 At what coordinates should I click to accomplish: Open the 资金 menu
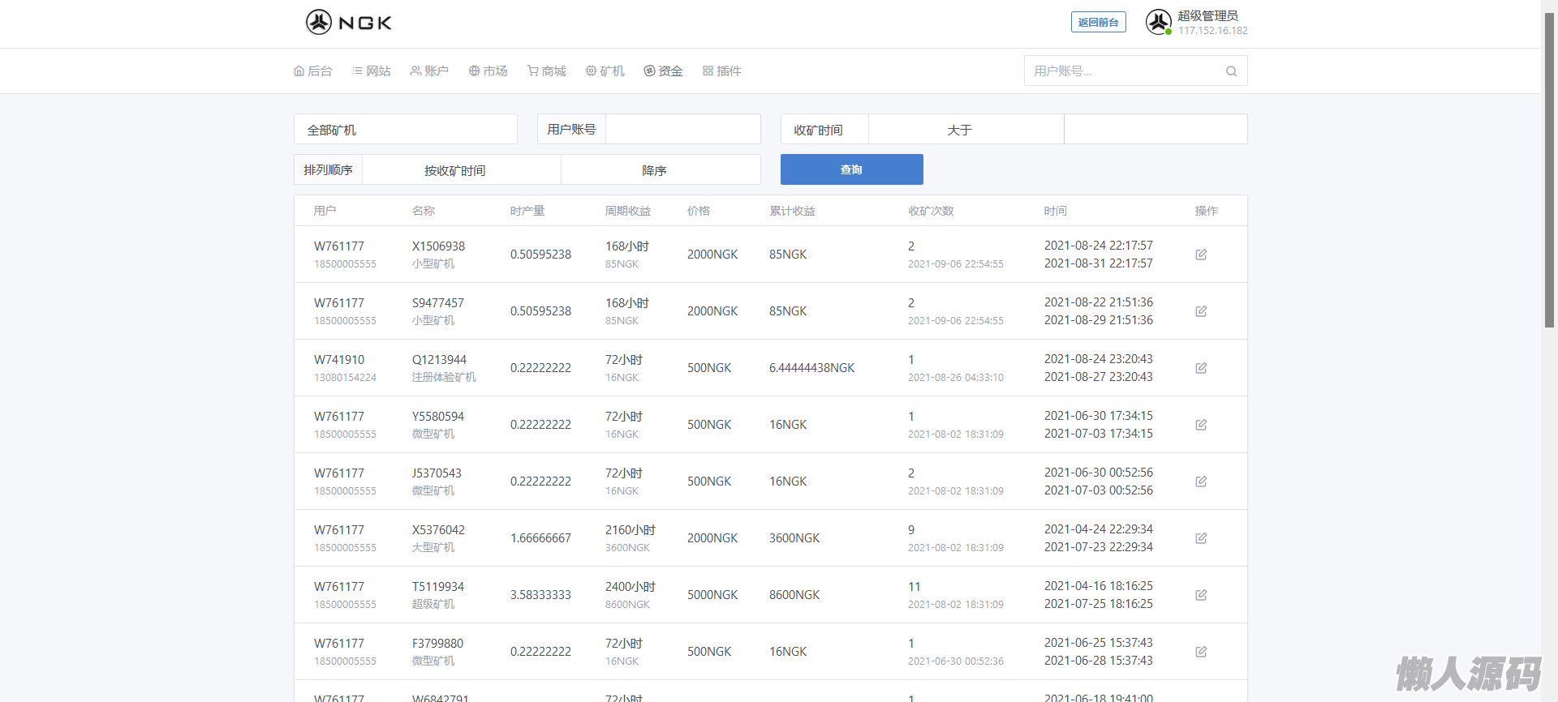click(x=663, y=71)
